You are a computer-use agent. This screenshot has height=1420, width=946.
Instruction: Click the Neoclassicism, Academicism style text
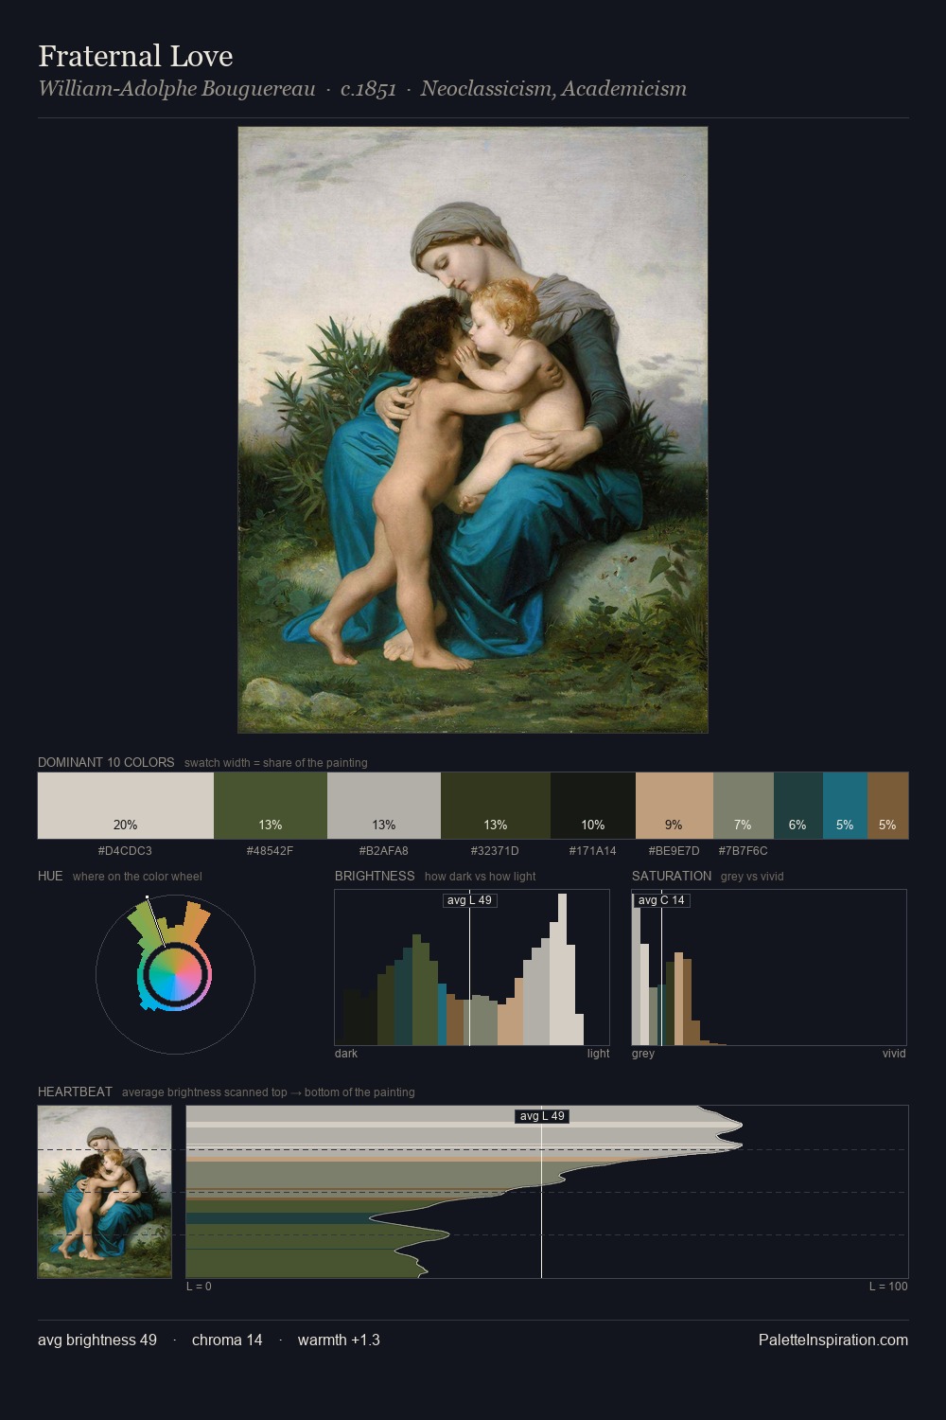tap(553, 89)
